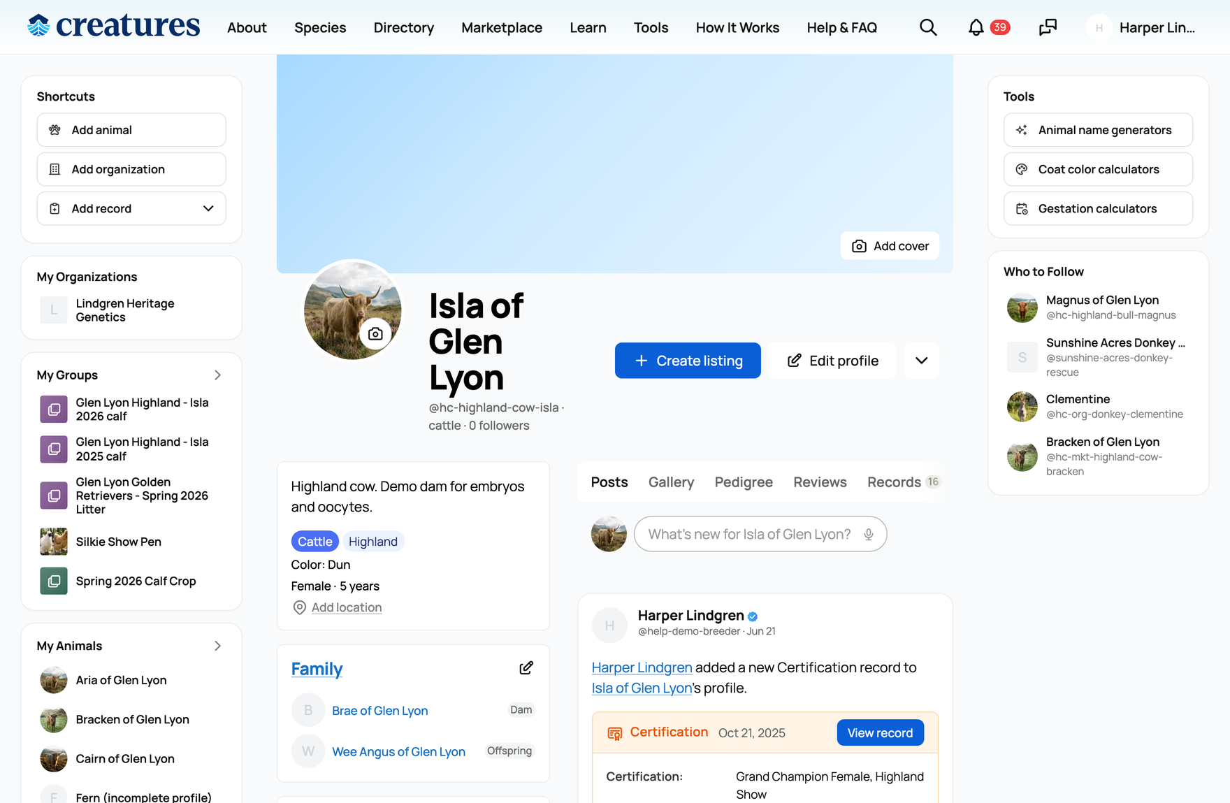
Task: Open the Tools nav menu
Action: (x=651, y=27)
